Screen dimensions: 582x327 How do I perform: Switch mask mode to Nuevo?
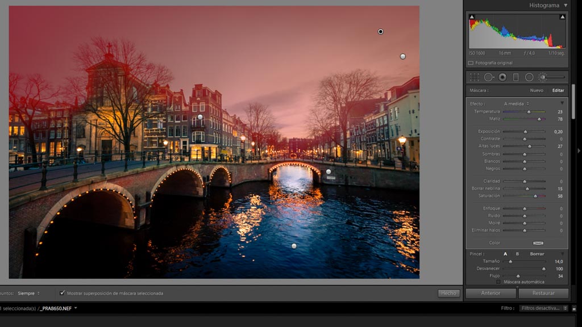[x=537, y=90]
